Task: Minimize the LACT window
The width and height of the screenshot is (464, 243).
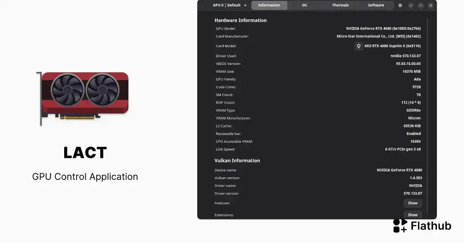Action: pos(411,5)
